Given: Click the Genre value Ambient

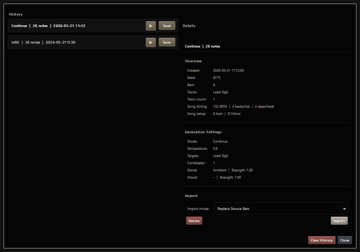Looking at the screenshot, I should [x=220, y=170].
